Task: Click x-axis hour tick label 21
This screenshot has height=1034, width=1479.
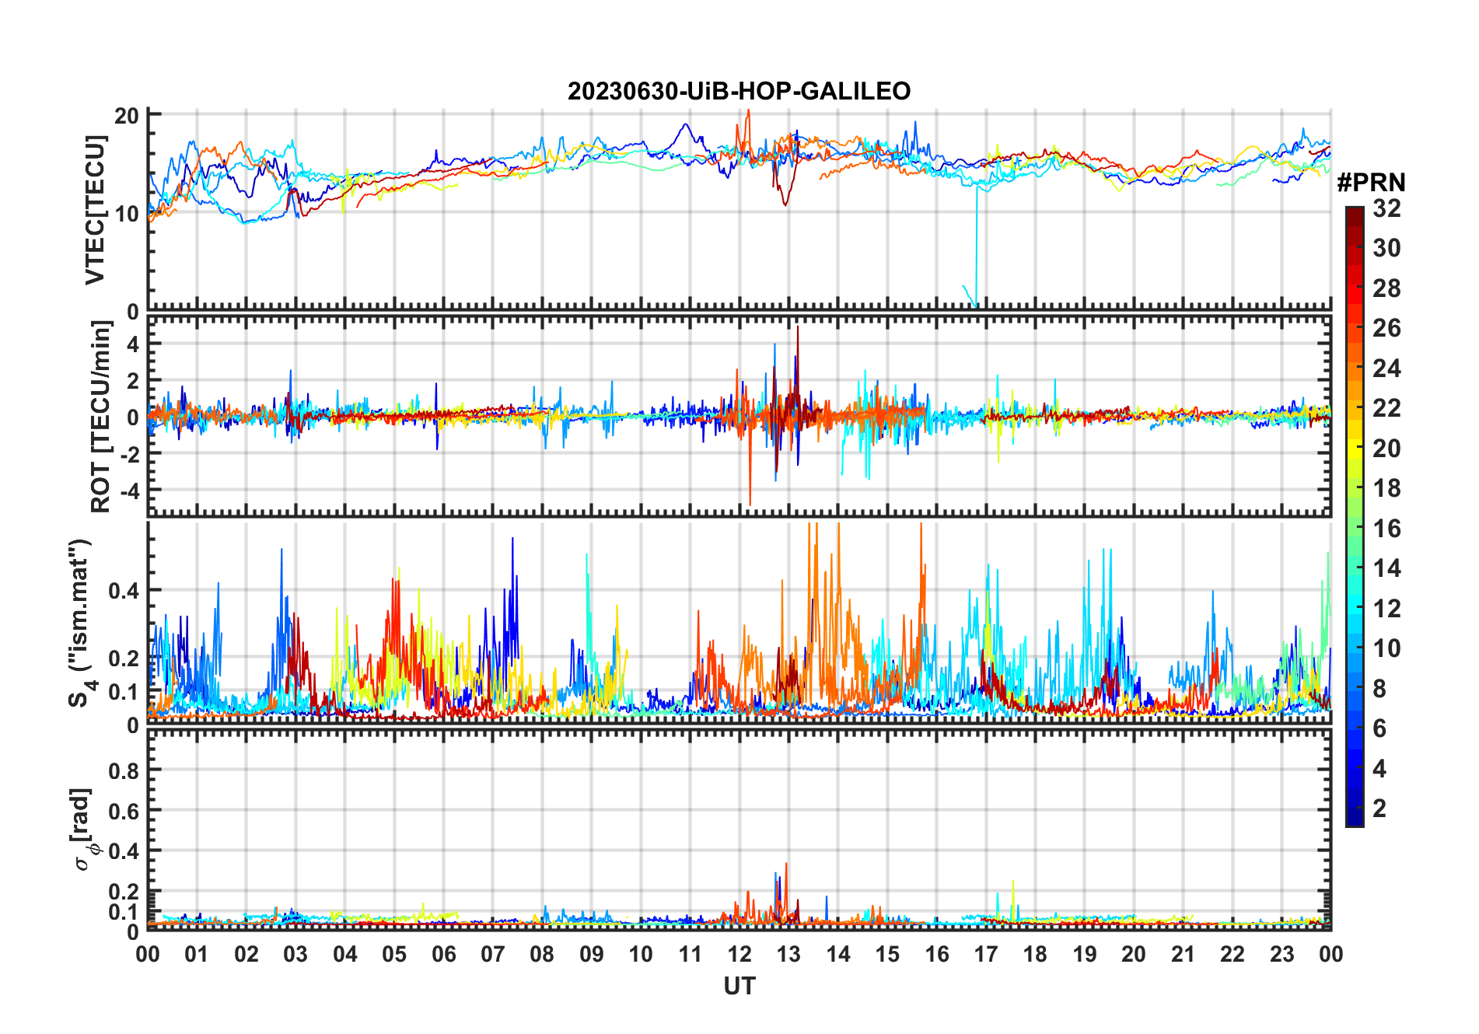Action: click(x=1183, y=955)
